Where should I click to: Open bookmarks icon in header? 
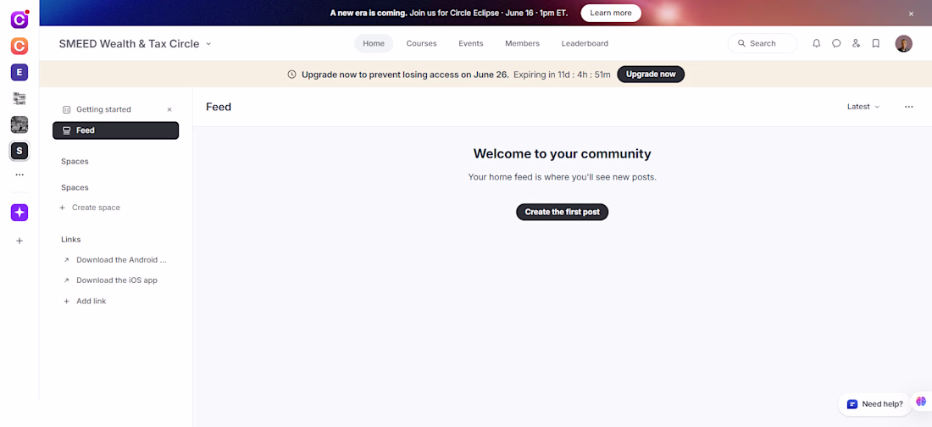[x=875, y=43]
